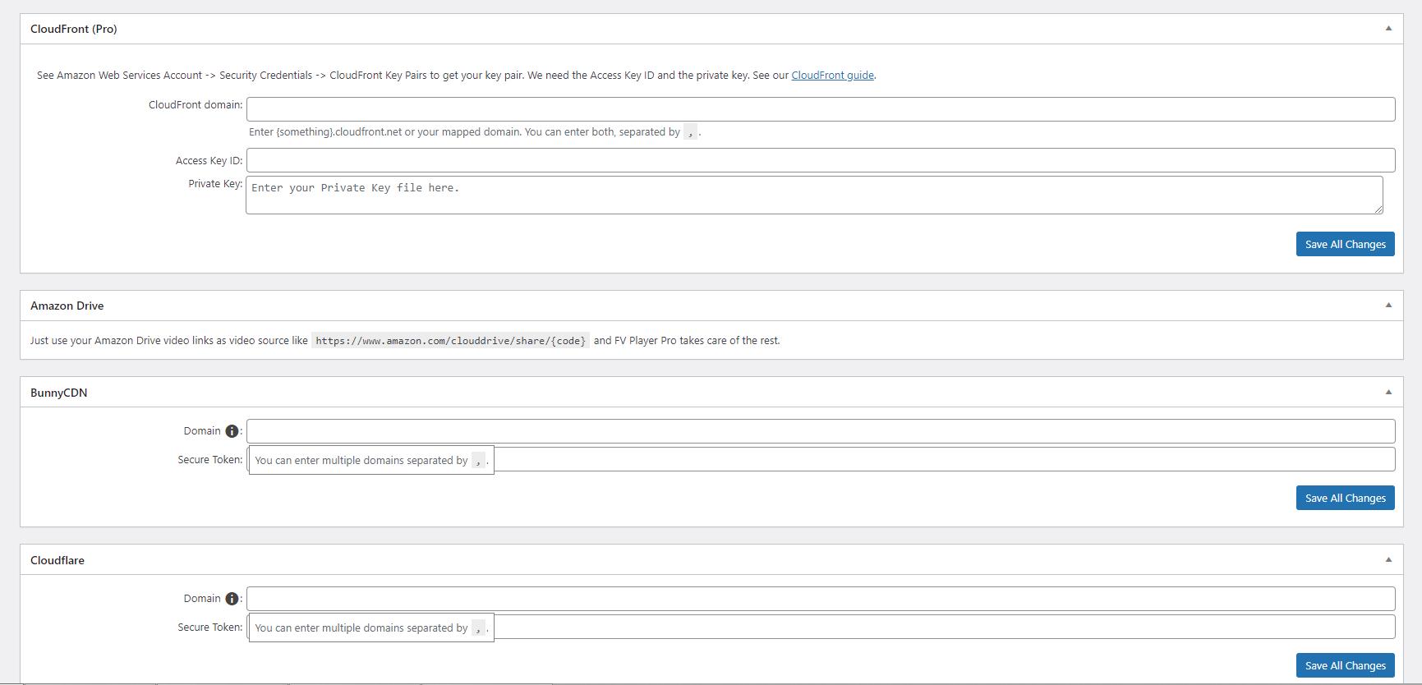Click the Cloudflare Domain info icon
This screenshot has height=685, width=1422.
pyautogui.click(x=232, y=599)
